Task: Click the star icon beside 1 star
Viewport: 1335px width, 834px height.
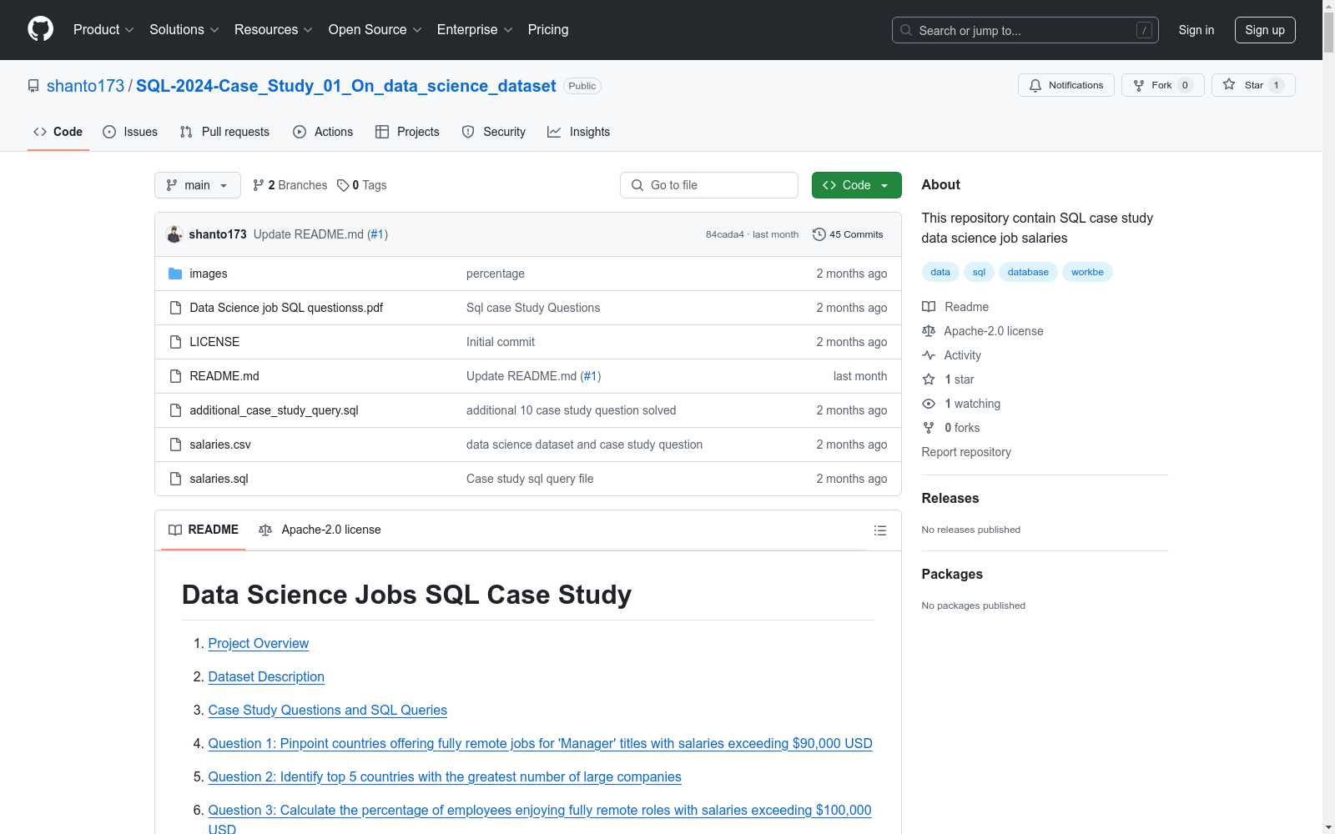Action: [x=929, y=379]
